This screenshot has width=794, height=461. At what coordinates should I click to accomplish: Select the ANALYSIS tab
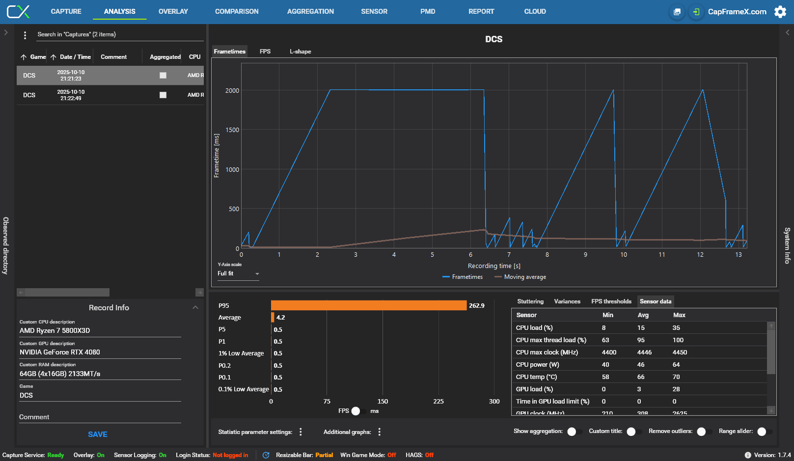(x=120, y=12)
